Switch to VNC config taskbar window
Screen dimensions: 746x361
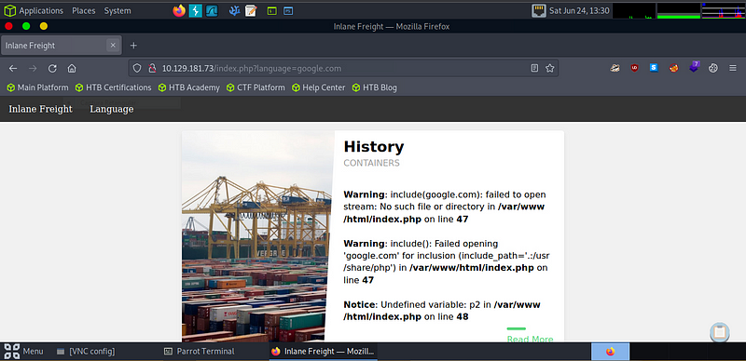click(x=86, y=352)
